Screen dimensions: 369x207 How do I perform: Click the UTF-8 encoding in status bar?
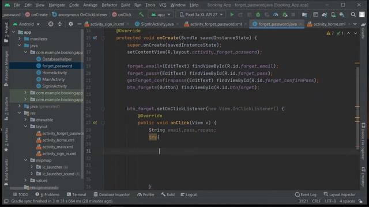pos(330,201)
